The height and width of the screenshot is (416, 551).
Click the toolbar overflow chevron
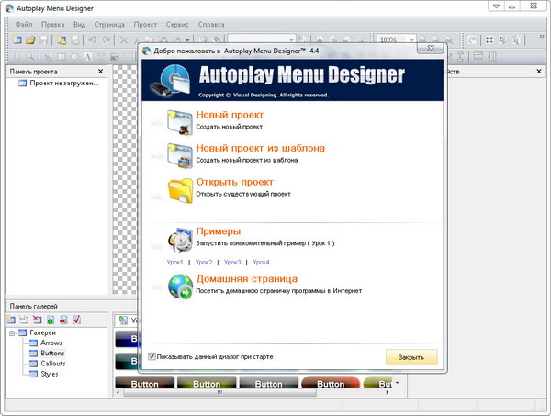(x=542, y=36)
